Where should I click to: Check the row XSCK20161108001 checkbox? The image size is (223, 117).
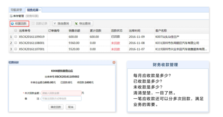point(16,43)
